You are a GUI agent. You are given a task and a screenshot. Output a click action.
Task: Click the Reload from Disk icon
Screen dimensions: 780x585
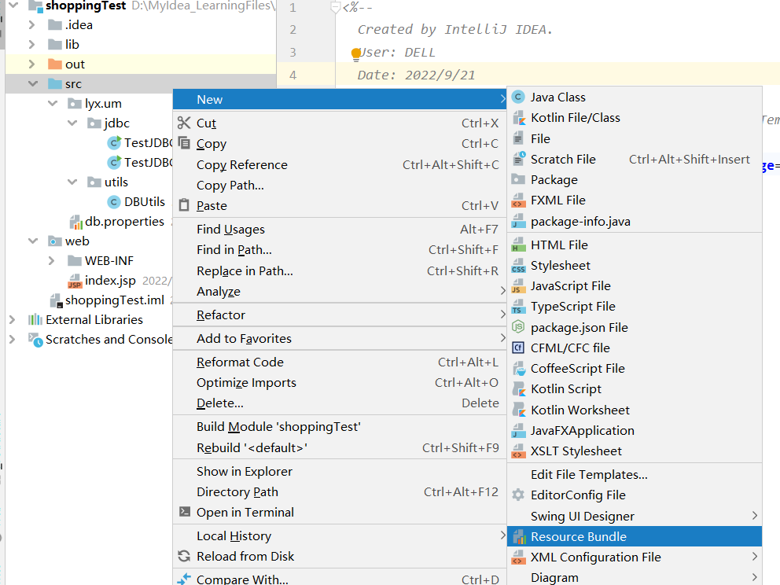pyautogui.click(x=184, y=556)
